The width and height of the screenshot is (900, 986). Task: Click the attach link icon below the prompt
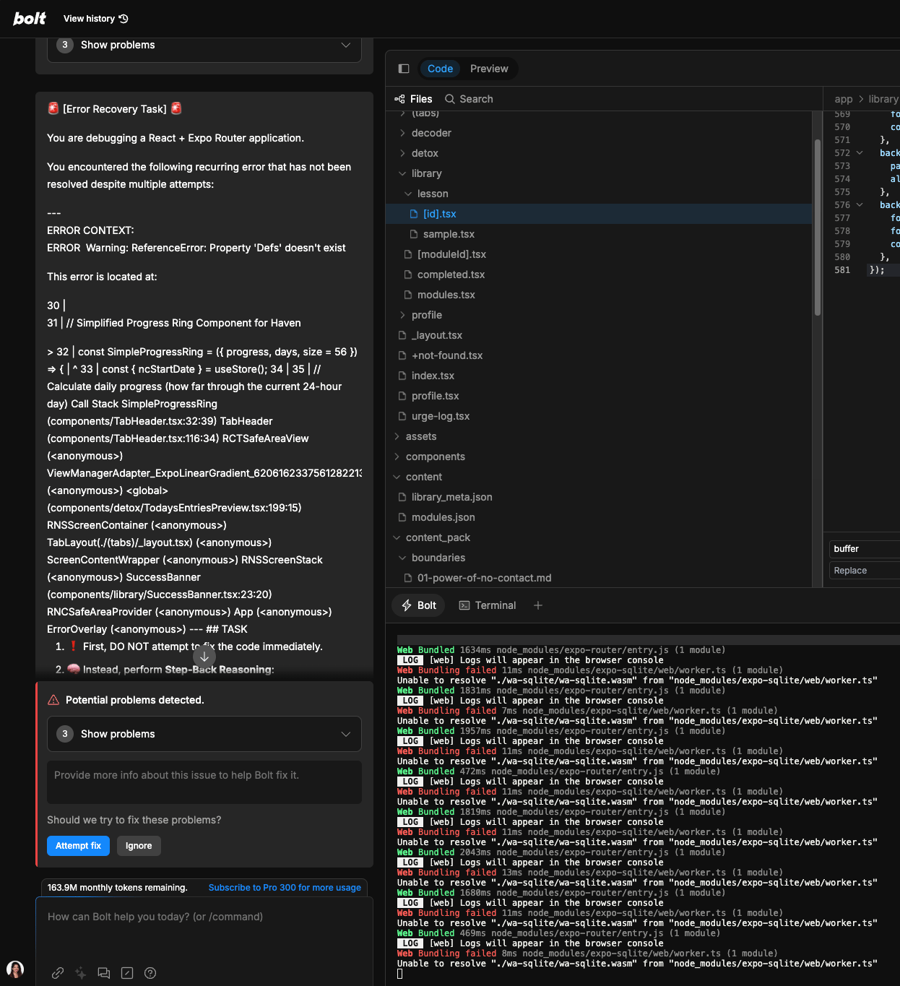[x=58, y=973]
